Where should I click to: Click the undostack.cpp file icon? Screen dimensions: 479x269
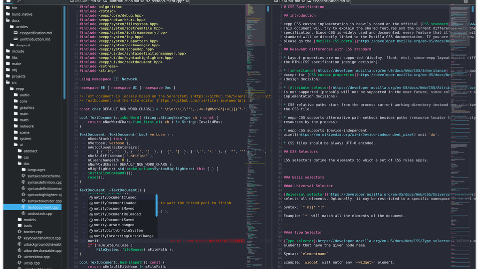pos(24,213)
